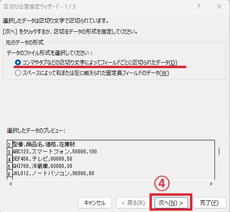This screenshot has height=212, width=230.
Task: Click the キャンセル button
Action: (x=95, y=203)
